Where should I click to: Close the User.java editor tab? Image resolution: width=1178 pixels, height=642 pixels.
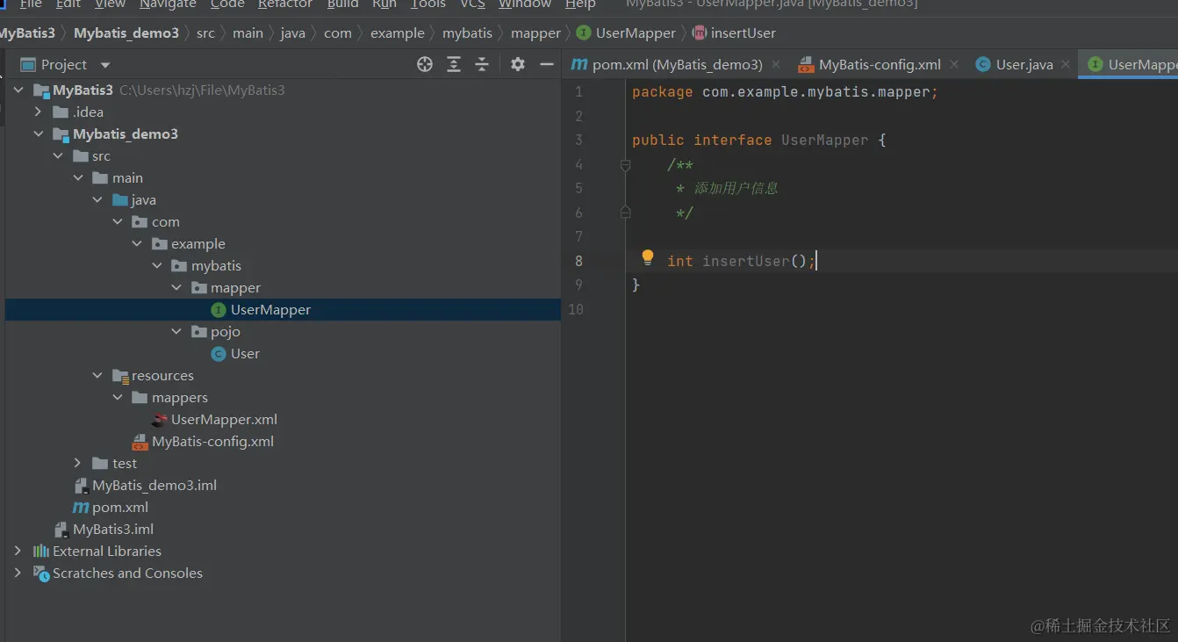[x=1066, y=64]
